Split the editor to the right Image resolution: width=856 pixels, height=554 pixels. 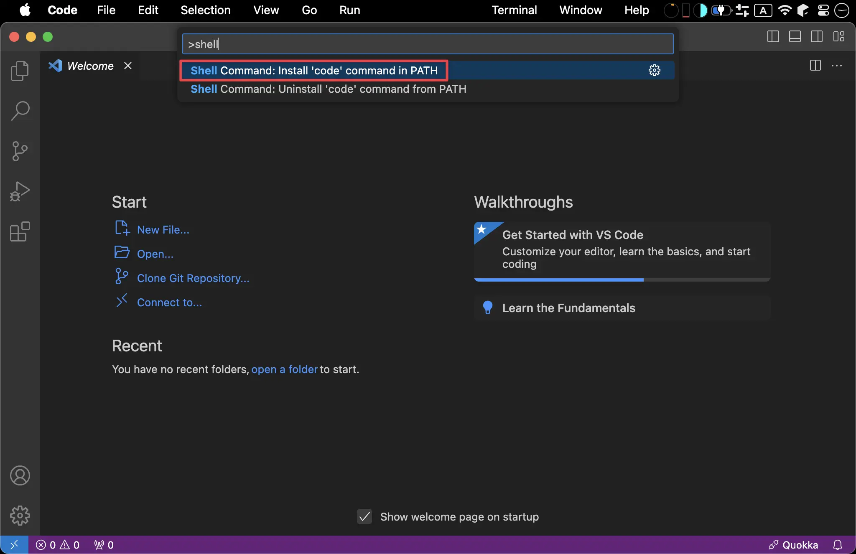(815, 66)
